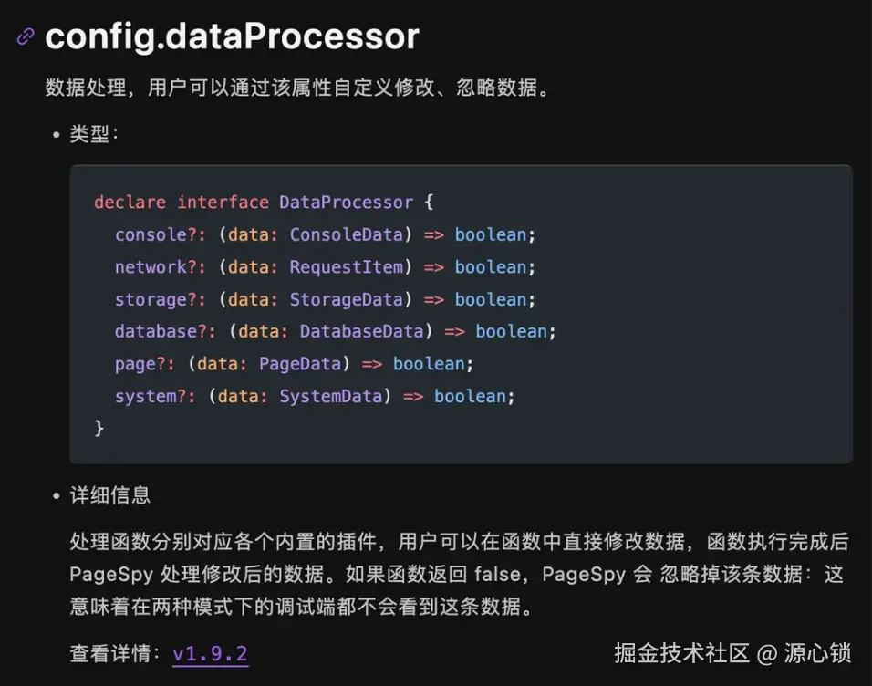Click the SystemData type in code
This screenshot has width=872, height=686.
point(330,396)
